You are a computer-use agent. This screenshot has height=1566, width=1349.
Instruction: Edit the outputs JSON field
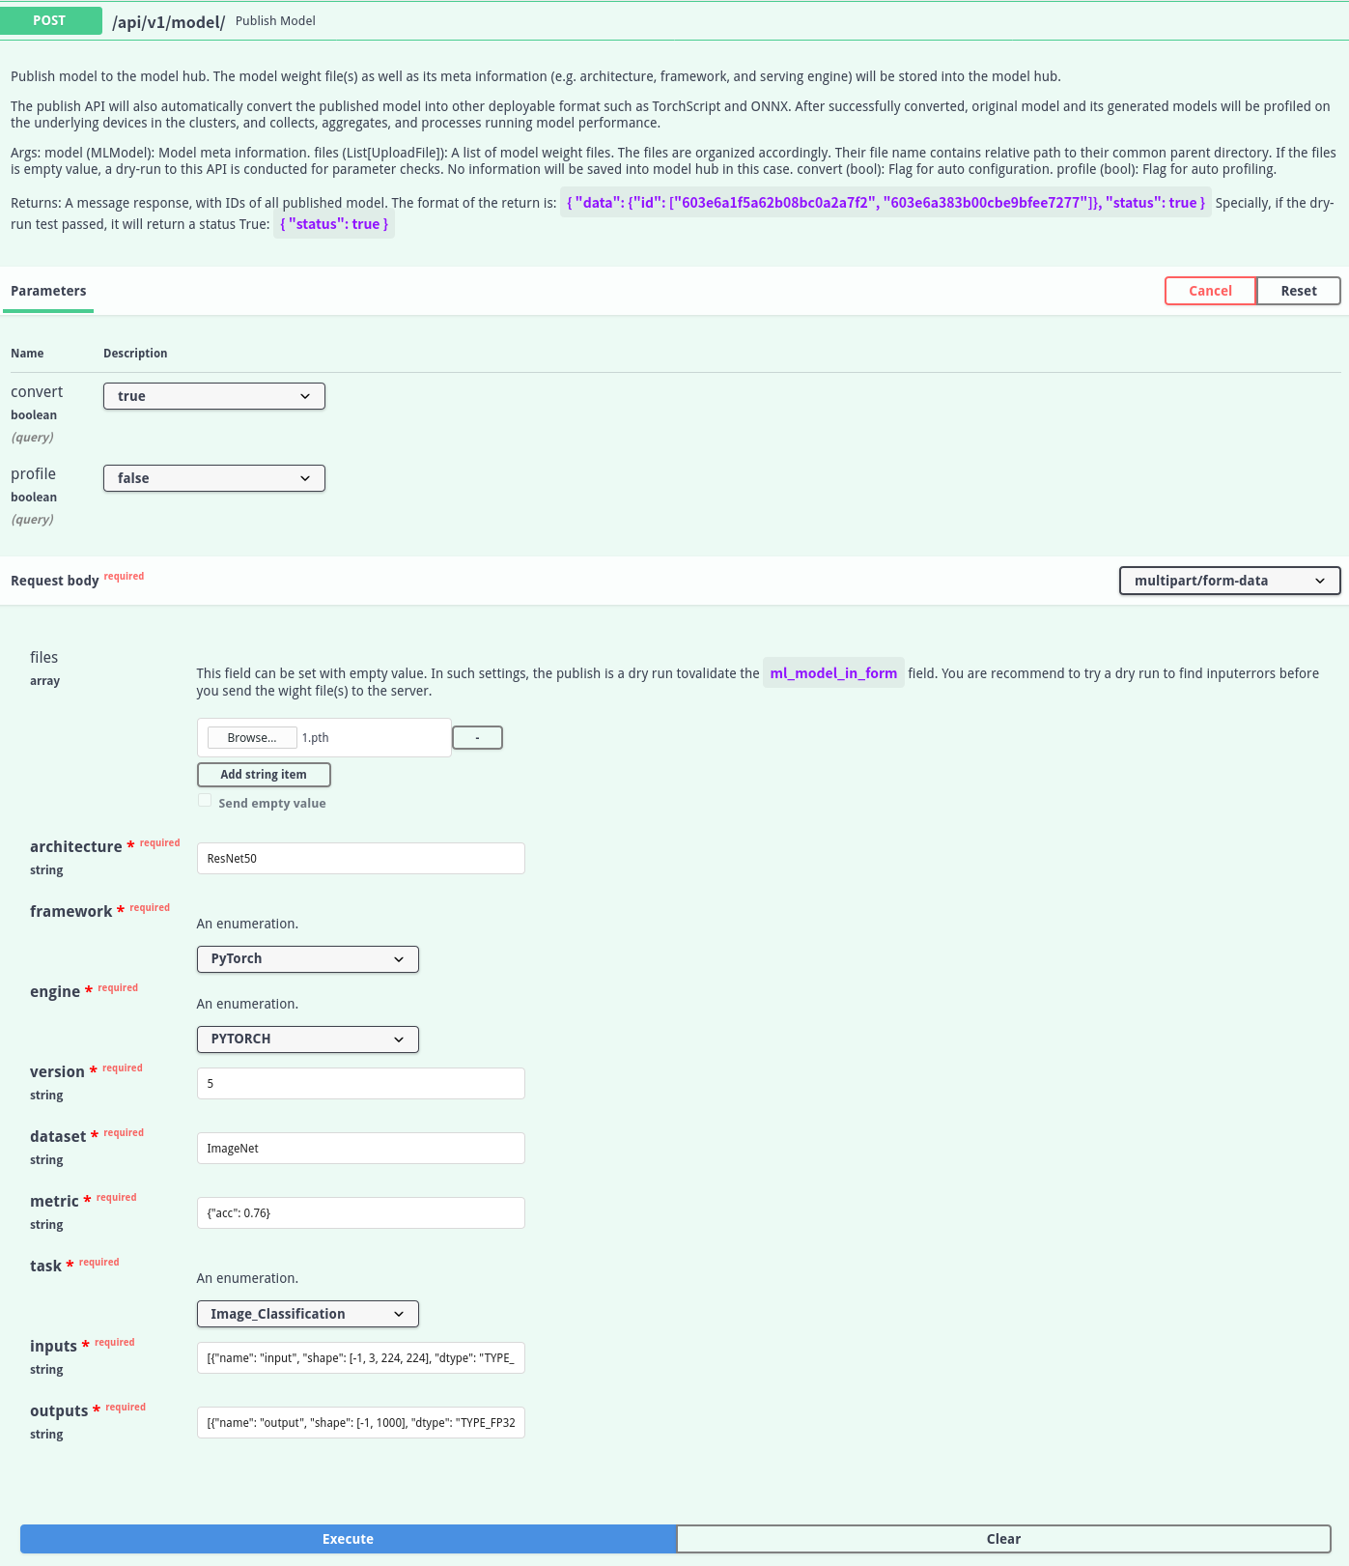361,1423
